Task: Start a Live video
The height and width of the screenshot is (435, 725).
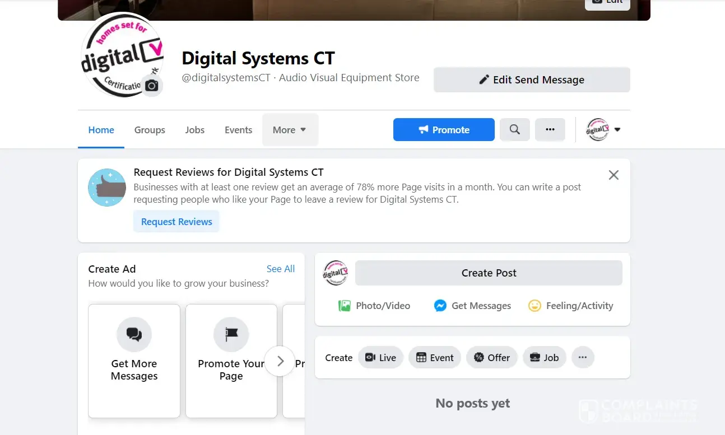Action: click(380, 358)
